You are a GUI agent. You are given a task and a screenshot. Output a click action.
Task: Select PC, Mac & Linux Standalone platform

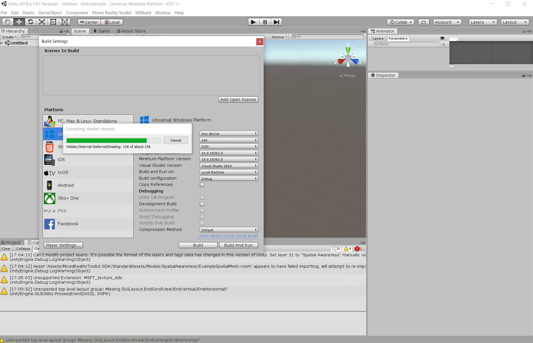click(x=88, y=121)
